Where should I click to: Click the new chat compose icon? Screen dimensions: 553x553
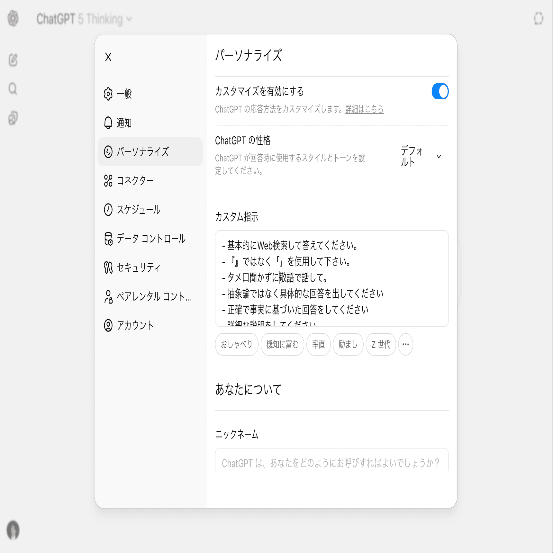(13, 60)
